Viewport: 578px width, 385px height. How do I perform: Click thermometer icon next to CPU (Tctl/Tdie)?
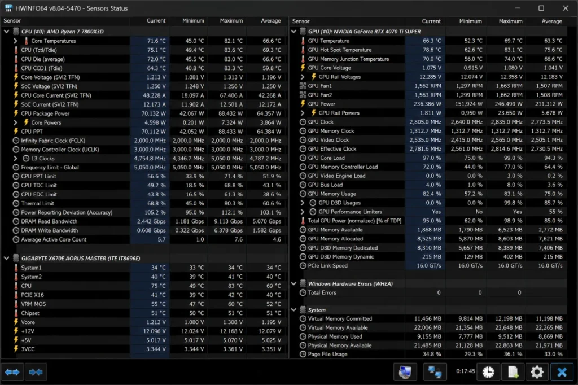pos(16,50)
